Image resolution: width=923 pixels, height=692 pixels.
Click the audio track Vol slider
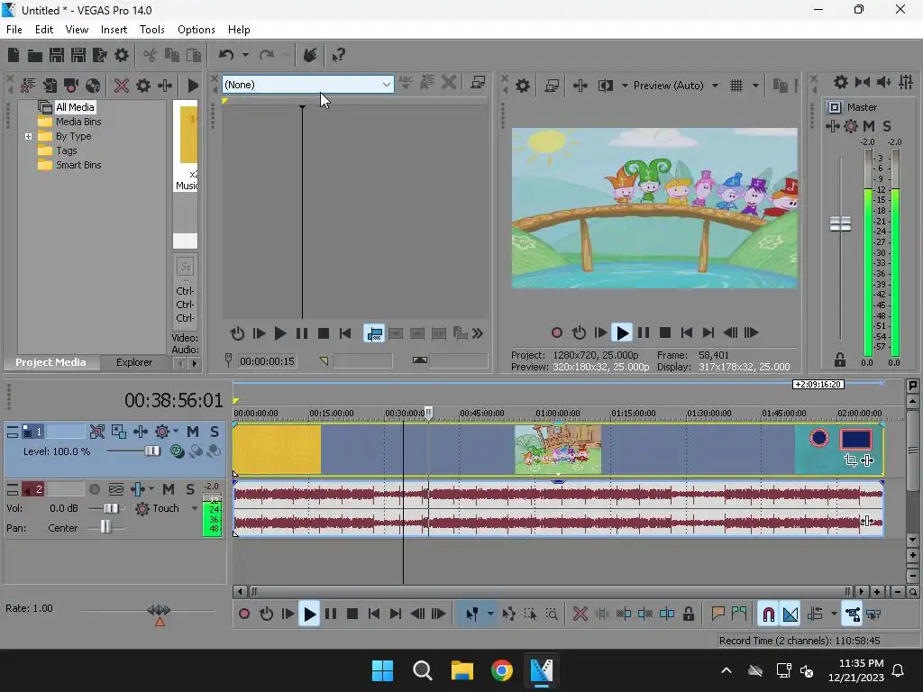110,508
